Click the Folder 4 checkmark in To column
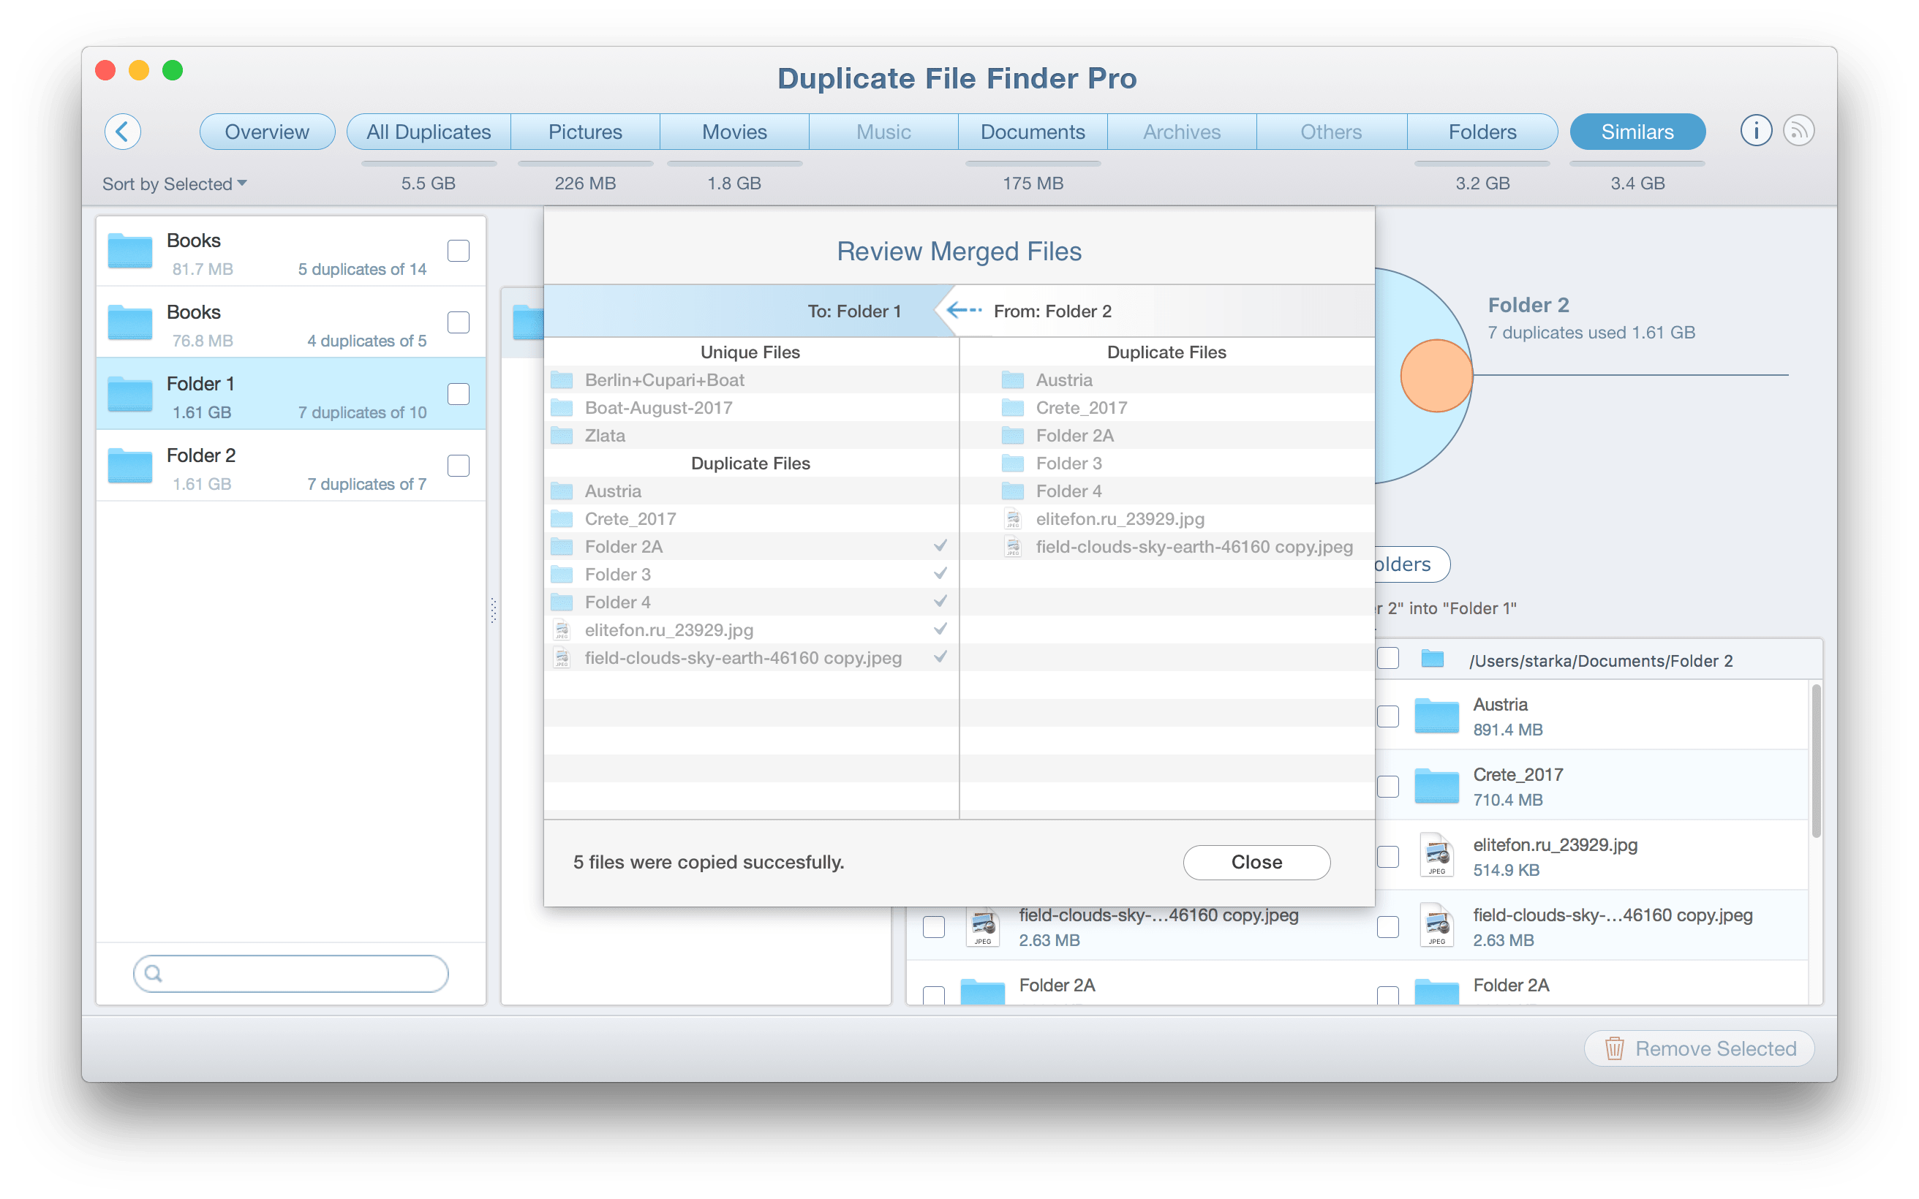 click(940, 601)
